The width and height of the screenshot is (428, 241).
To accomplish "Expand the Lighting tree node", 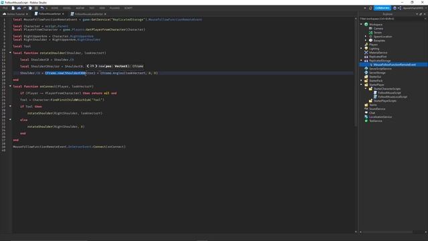I will [x=361, y=48].
